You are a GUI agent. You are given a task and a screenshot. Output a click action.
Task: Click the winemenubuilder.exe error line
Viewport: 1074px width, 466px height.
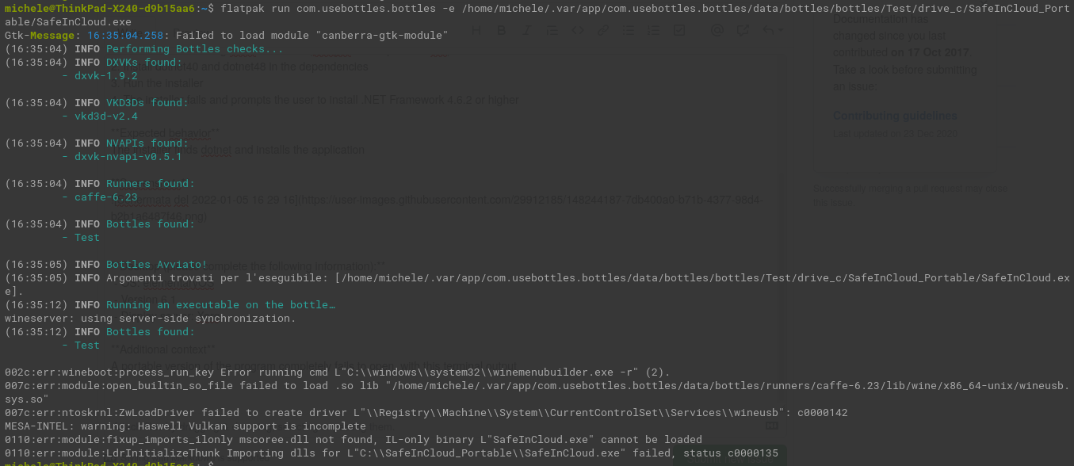coord(338,372)
